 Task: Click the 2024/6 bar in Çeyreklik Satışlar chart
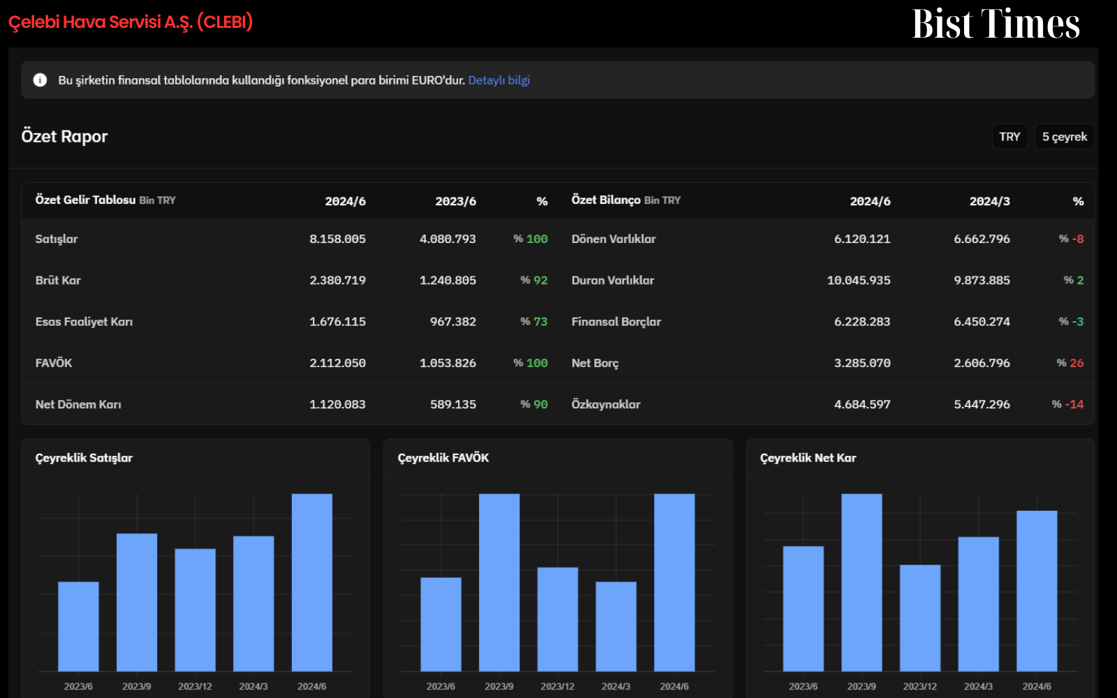[x=312, y=582]
